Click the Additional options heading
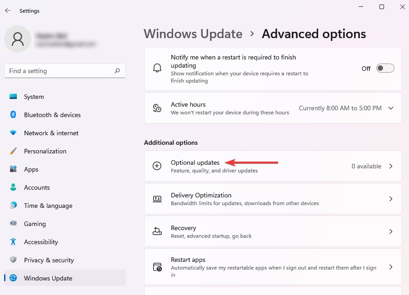This screenshot has width=409, height=295. [171, 143]
